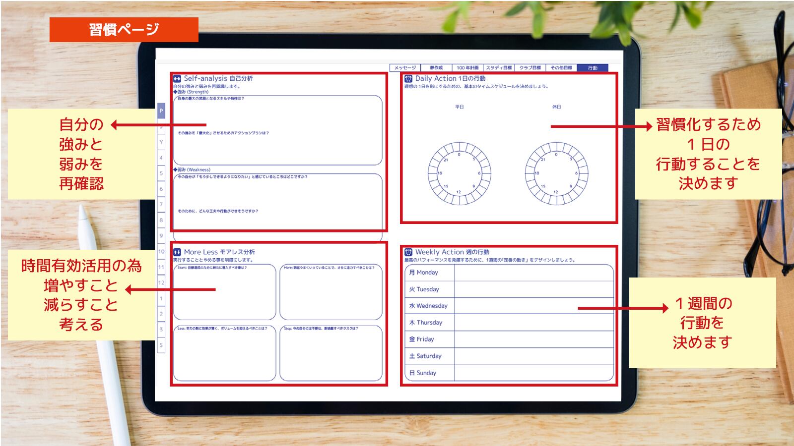This screenshot has width=794, height=446.
Task: Select the クラブ目標 tab
Action: coord(530,68)
